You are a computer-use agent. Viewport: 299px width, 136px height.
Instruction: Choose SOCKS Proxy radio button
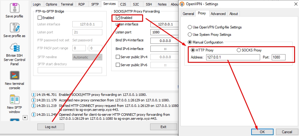point(239,50)
